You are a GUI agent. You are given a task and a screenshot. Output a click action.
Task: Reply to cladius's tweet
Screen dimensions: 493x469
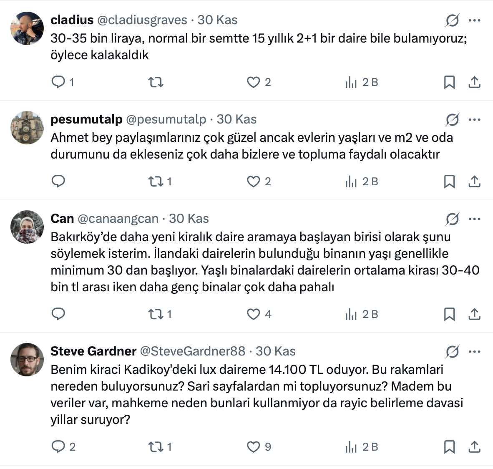point(58,82)
